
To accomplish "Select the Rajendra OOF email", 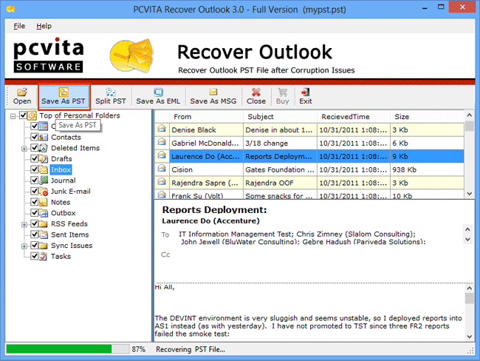I will (309, 183).
